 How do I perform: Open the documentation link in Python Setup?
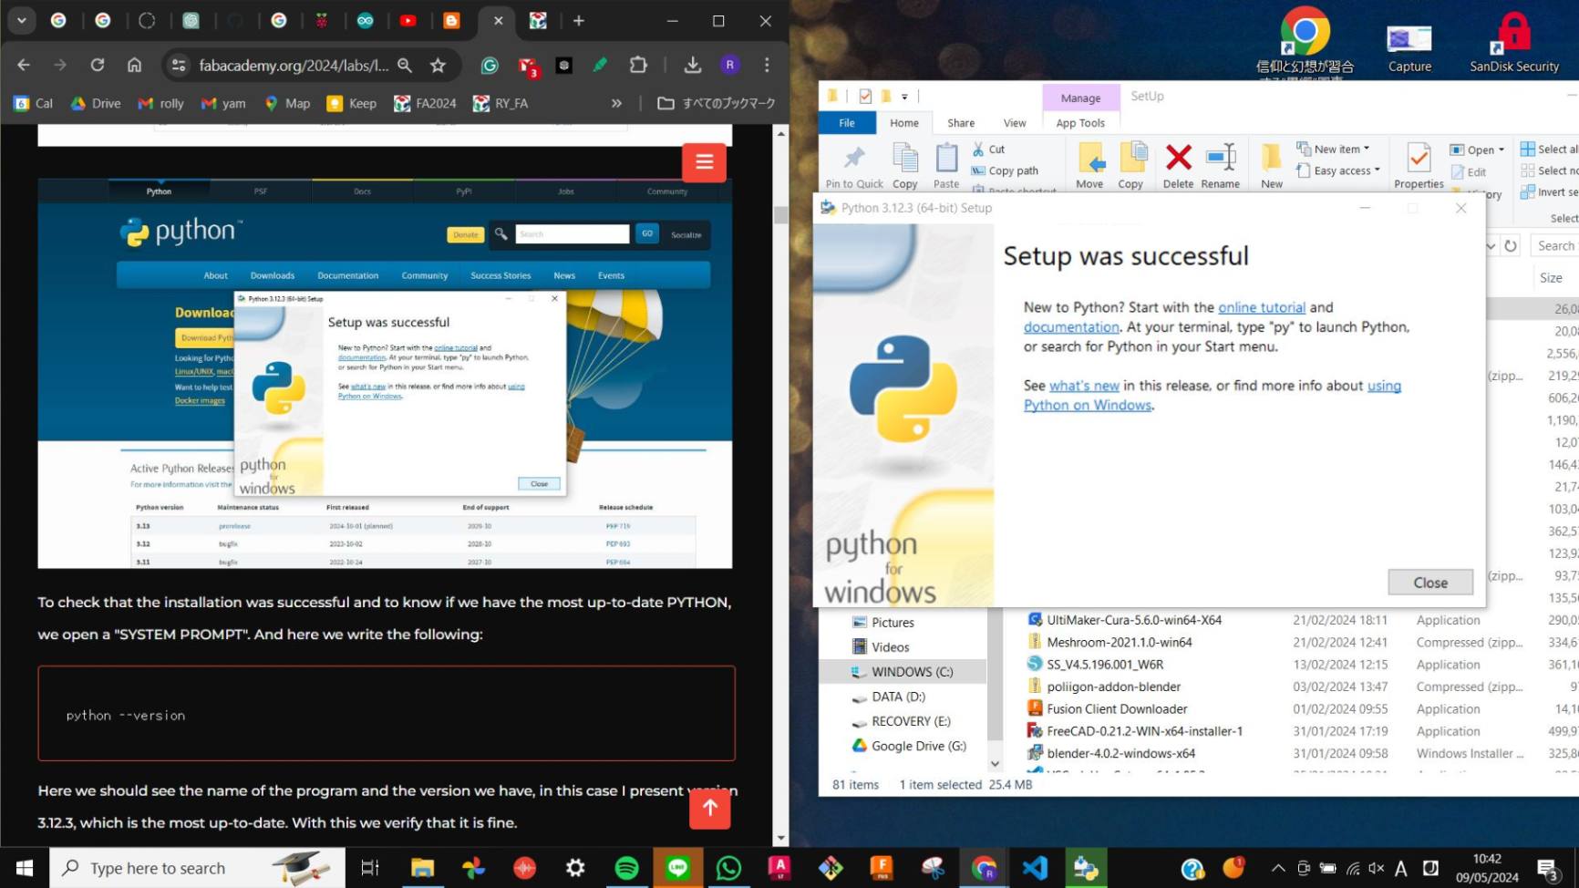pyautogui.click(x=1071, y=327)
